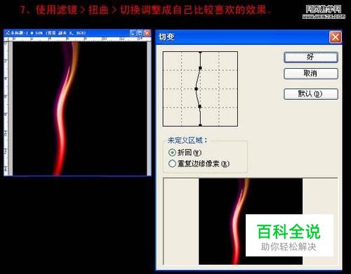This screenshot has height=274, width=351.
Task: Click the top end point of the shear curve
Action: point(200,52)
